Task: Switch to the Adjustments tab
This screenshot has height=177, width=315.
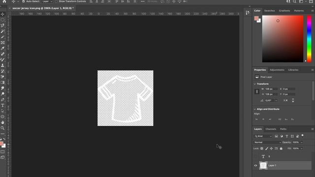Action: 277,70
